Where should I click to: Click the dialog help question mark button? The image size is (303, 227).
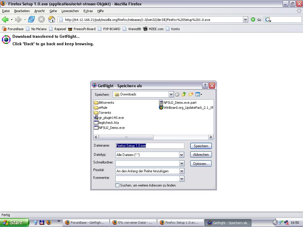(x=205, y=85)
